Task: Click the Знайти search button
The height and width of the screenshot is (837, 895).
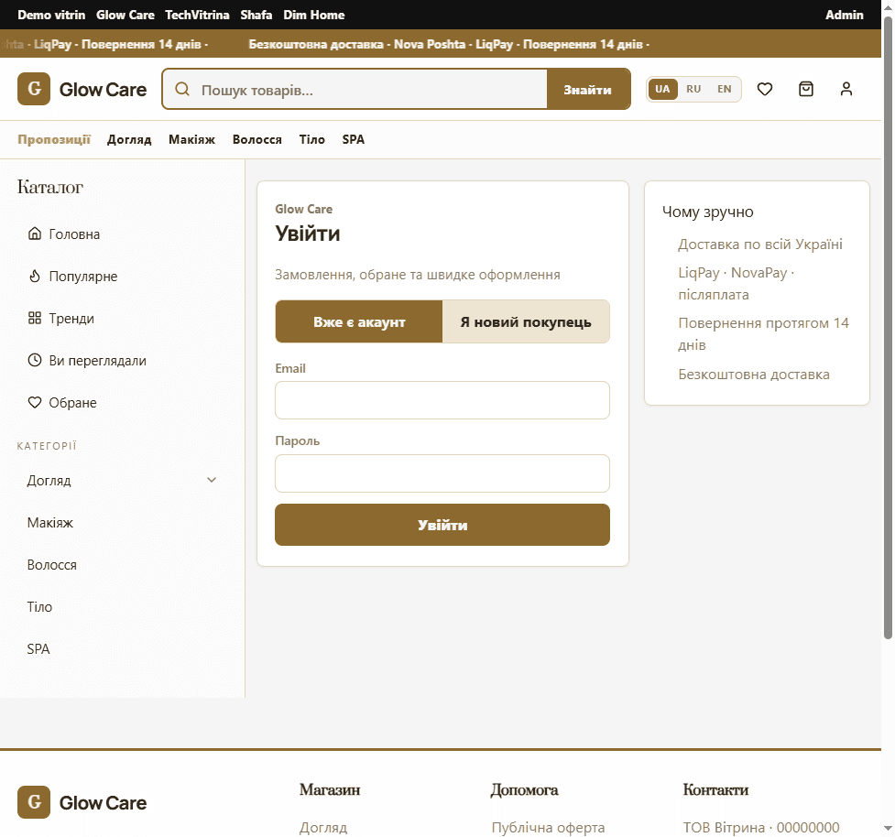Action: click(x=588, y=90)
